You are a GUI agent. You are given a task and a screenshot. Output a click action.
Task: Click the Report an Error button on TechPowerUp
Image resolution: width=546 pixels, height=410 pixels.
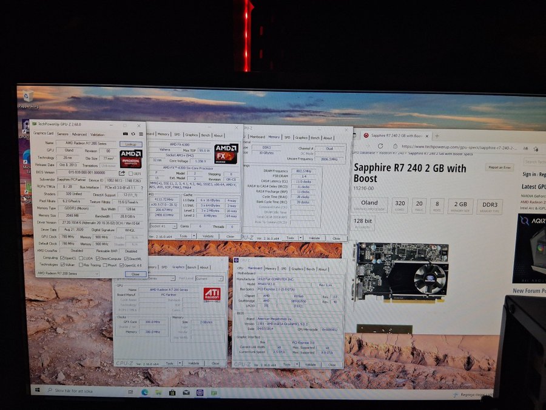tap(499, 168)
